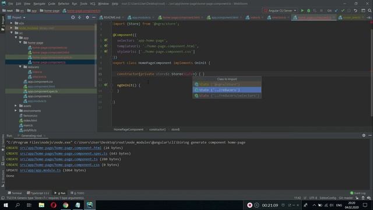Expand the e2e folder
Screen dimensions: 373x210
tap(11, 23)
